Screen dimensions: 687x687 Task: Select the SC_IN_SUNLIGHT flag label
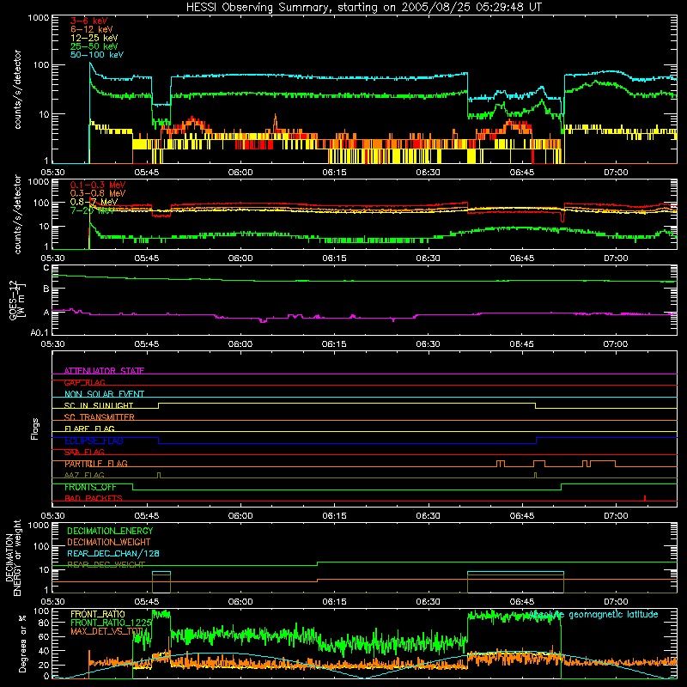coord(99,405)
